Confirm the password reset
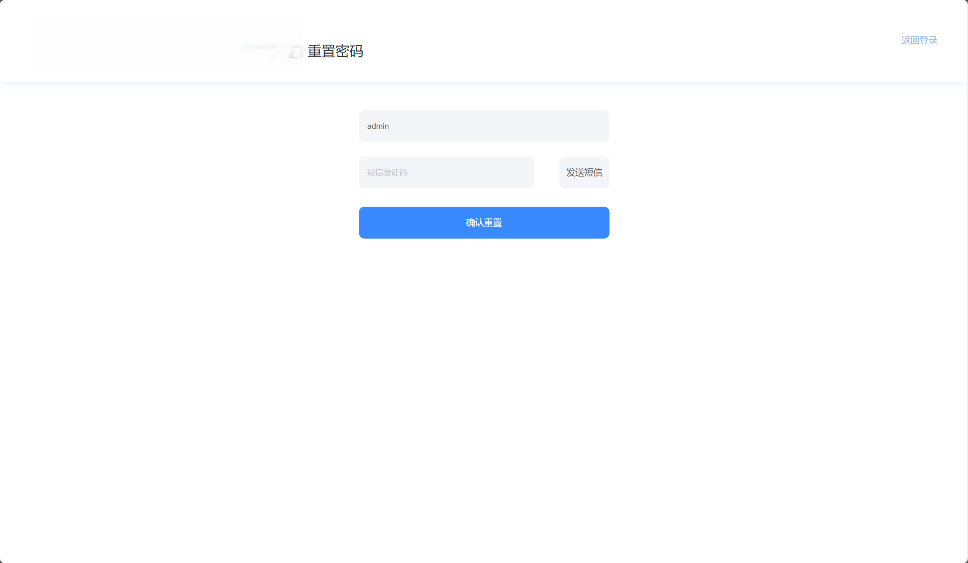The image size is (968, 563). (483, 223)
